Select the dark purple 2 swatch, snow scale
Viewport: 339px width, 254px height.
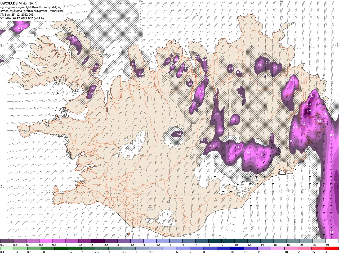pyautogui.click(x=97, y=241)
